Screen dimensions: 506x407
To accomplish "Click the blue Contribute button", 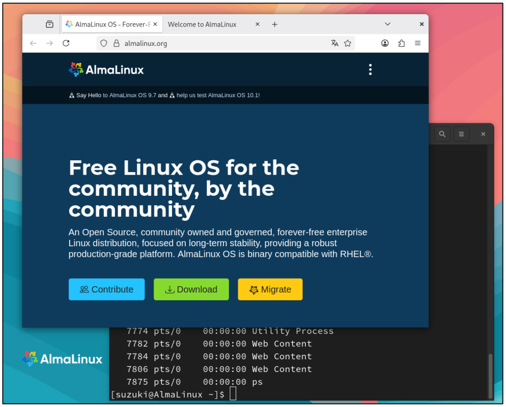I will (x=107, y=290).
